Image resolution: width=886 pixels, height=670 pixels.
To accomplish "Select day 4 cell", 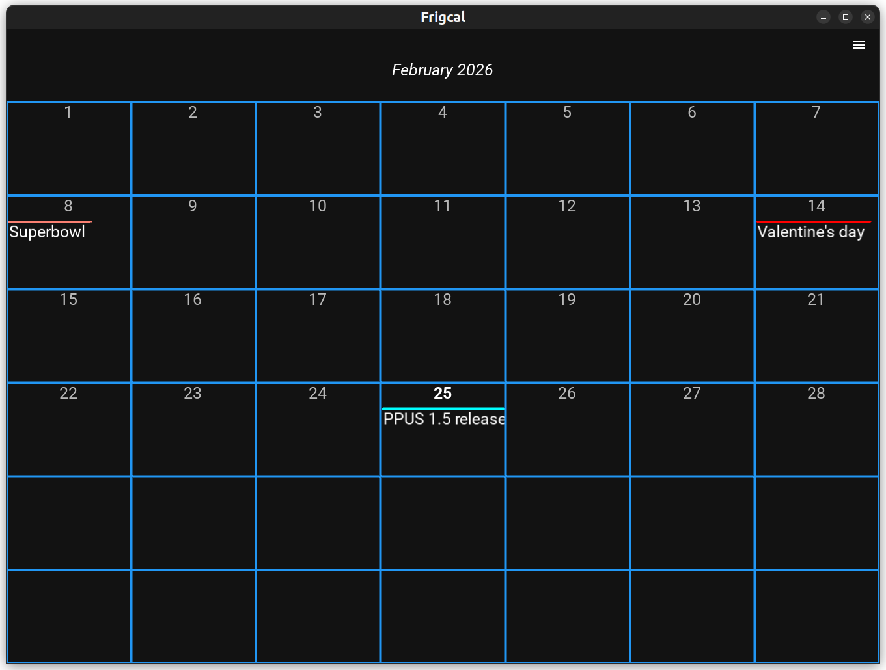I will [x=443, y=149].
